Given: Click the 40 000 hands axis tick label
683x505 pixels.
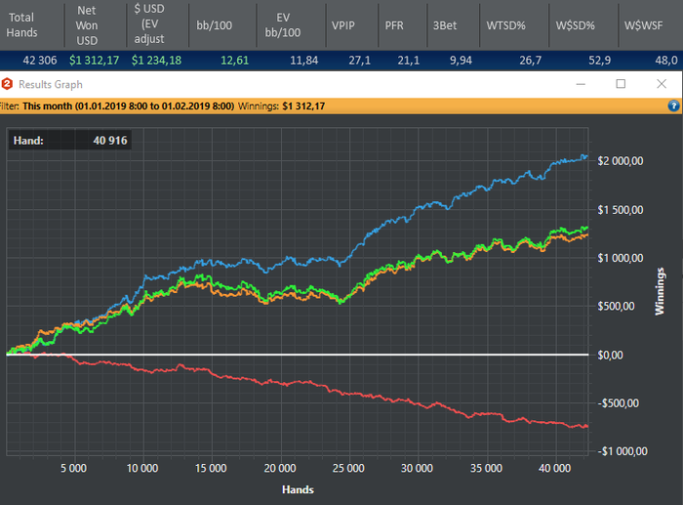Looking at the screenshot, I should (x=554, y=469).
